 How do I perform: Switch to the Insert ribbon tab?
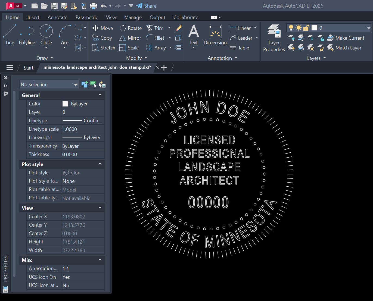pos(33,17)
